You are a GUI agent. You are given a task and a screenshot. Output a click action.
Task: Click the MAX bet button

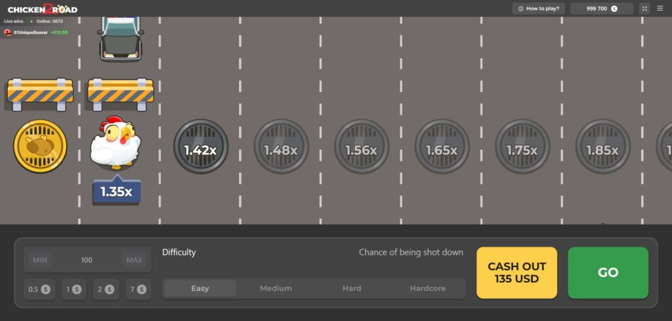point(134,260)
